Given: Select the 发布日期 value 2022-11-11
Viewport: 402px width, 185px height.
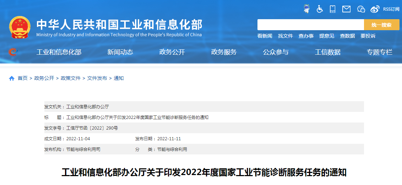Looking at the screenshot, I should [169, 138].
